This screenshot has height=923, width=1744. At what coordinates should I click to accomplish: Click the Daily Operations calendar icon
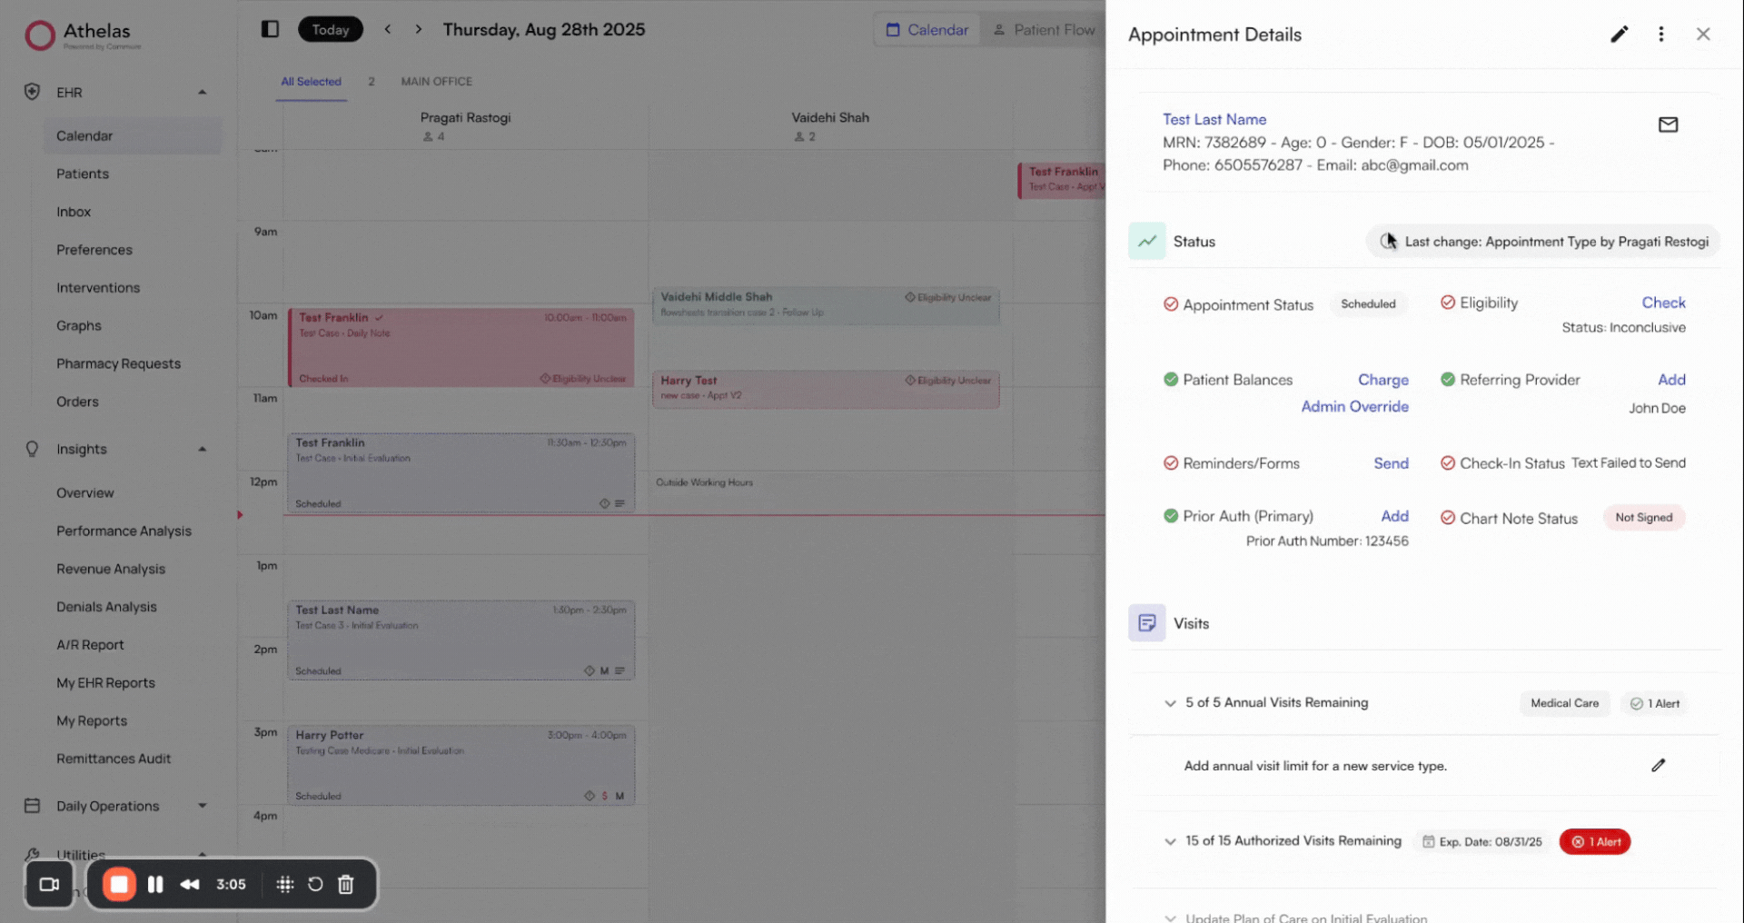(32, 806)
